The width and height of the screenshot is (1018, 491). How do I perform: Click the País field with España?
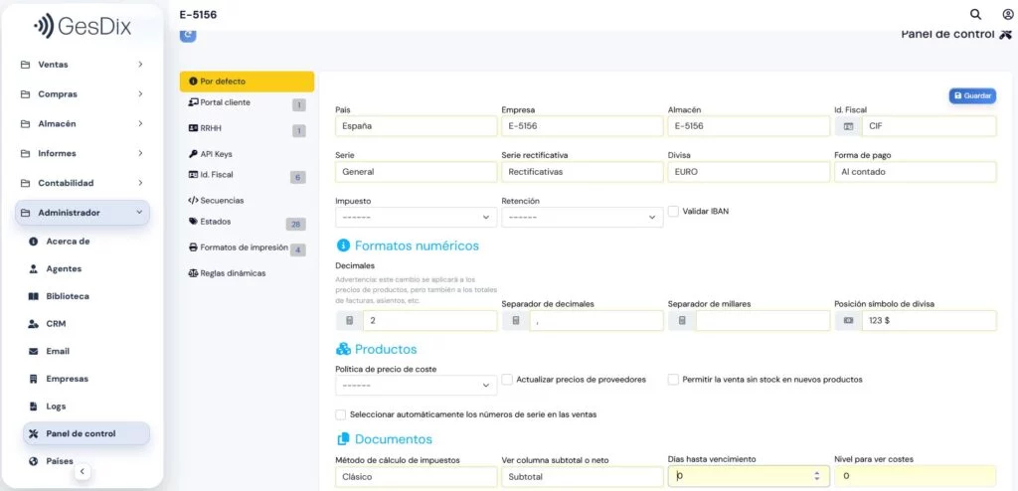tap(417, 126)
